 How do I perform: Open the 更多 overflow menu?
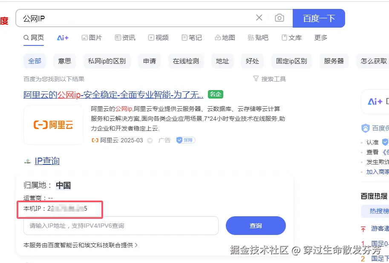321,38
